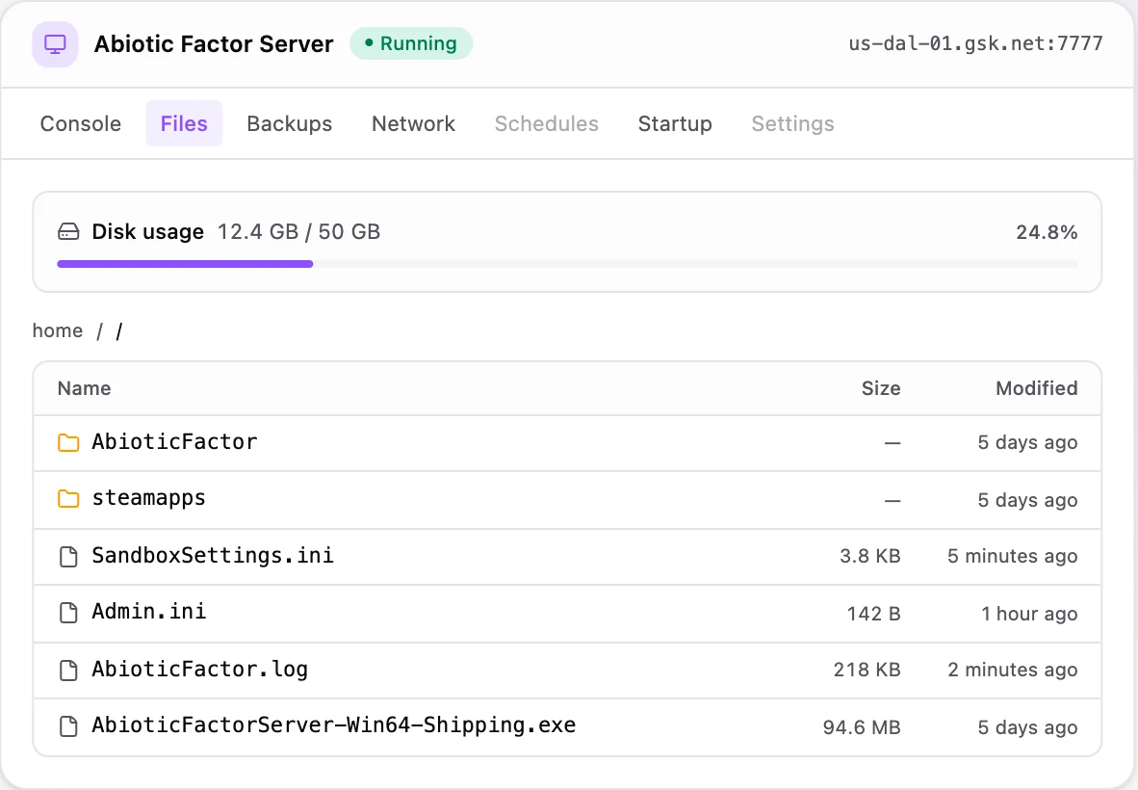Click the home breadcrumb link
1138x790 pixels.
(x=58, y=331)
